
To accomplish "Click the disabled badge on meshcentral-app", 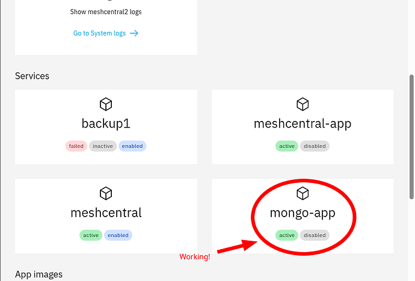I will [315, 146].
